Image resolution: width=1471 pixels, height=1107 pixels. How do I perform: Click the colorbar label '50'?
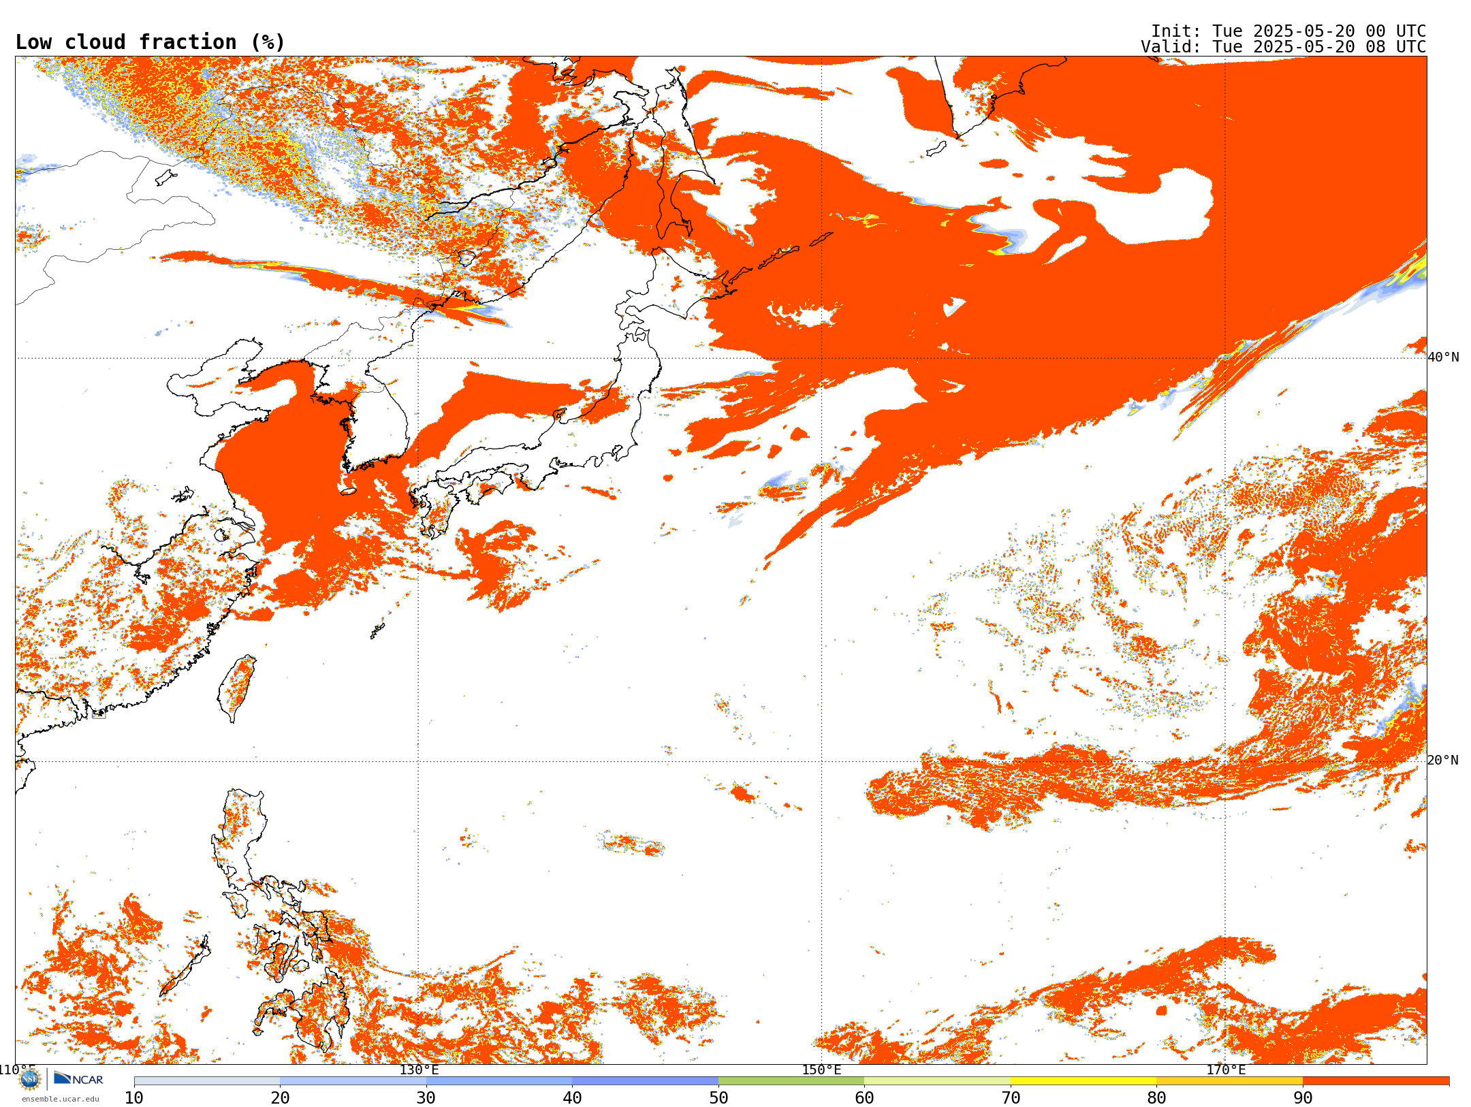coord(718,1097)
